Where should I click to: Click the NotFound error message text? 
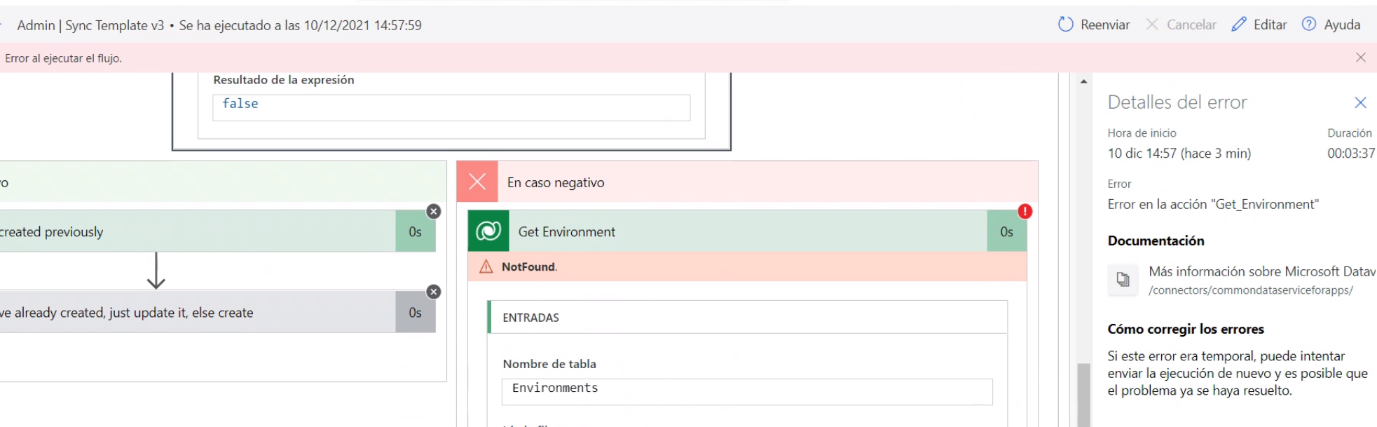pos(529,266)
